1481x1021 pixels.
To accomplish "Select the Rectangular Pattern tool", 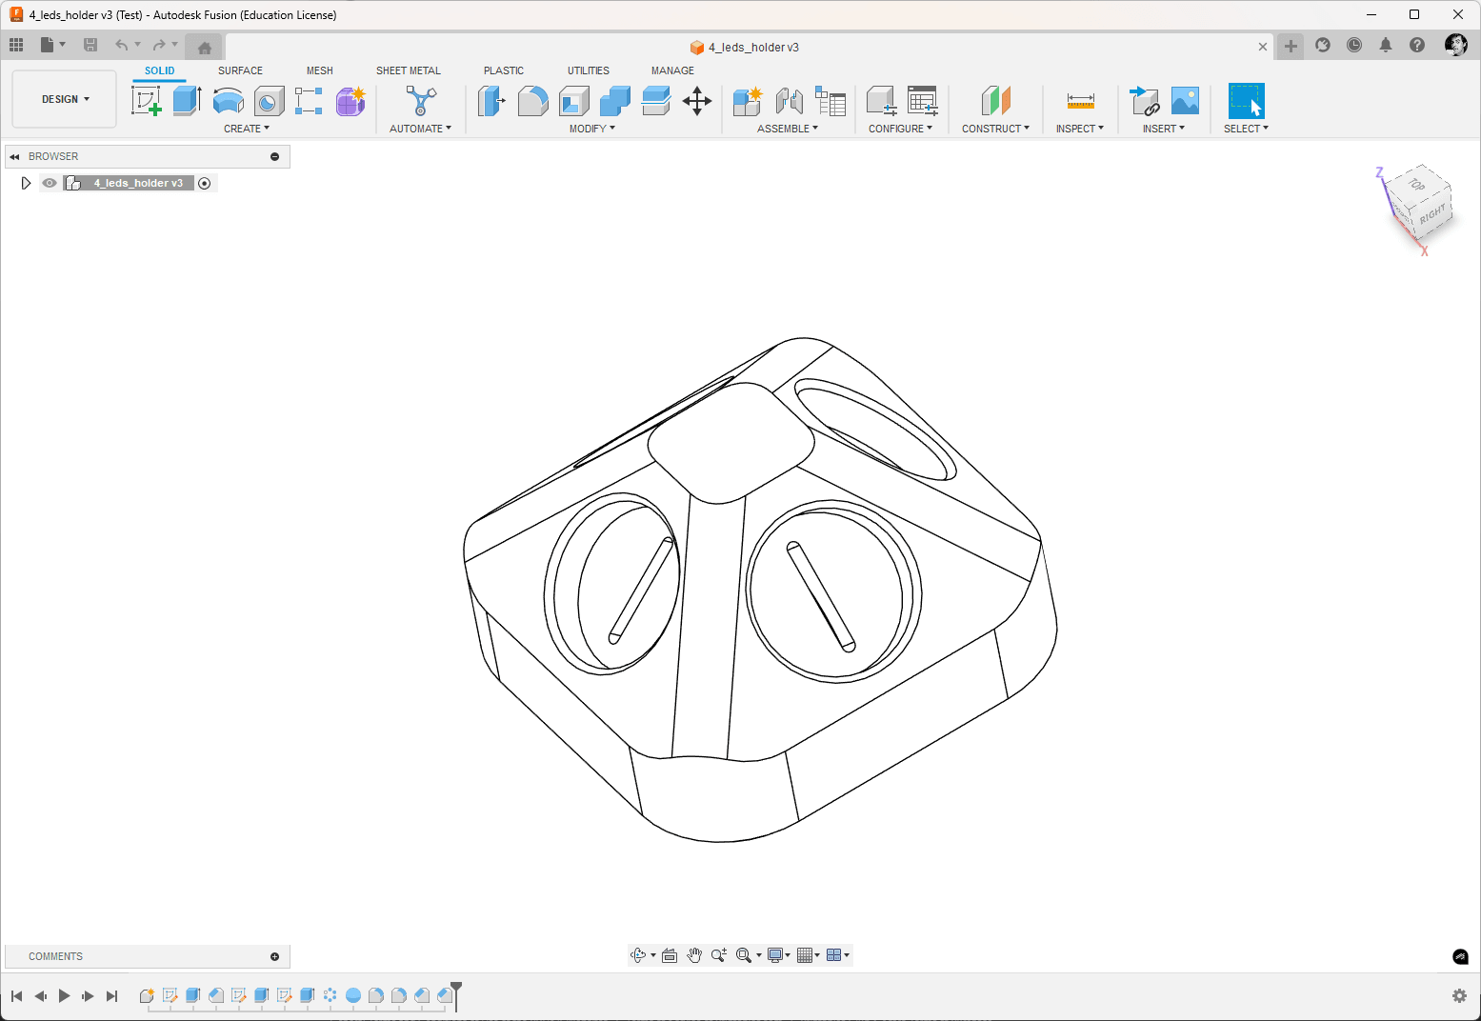I will [x=309, y=101].
